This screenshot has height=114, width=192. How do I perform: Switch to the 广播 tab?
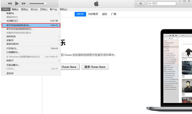click(x=113, y=14)
